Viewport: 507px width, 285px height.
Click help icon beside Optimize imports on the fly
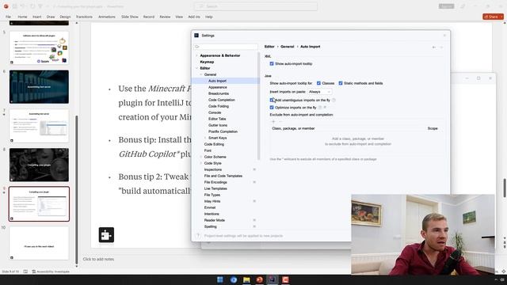coord(320,108)
